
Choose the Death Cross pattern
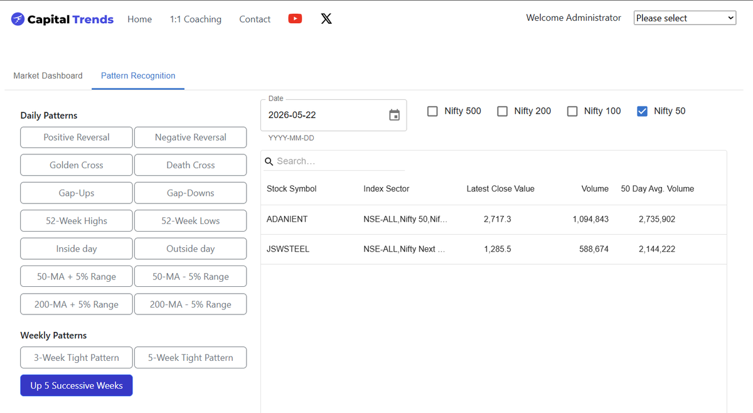pos(191,165)
